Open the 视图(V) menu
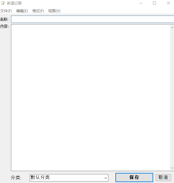Image resolution: width=174 pixels, height=183 pixels. (54, 11)
